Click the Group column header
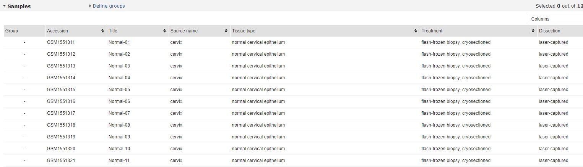 [x=12, y=31]
